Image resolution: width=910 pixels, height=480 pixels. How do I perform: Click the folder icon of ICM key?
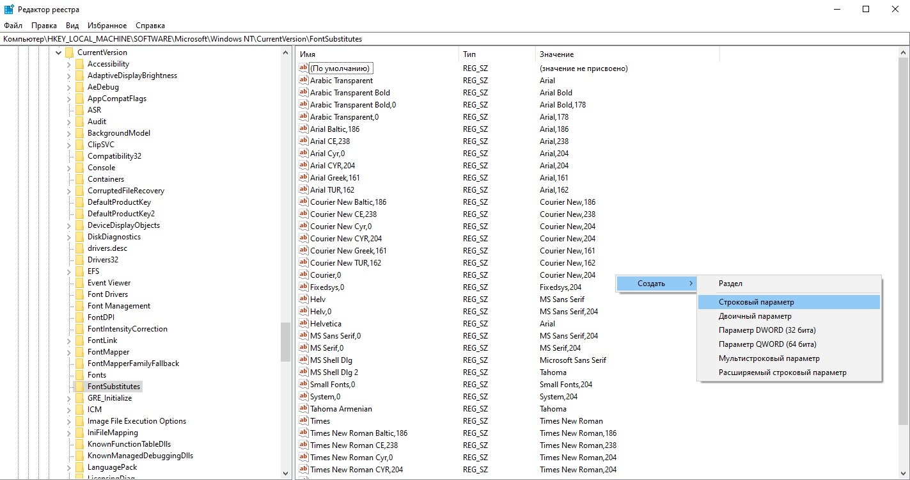pos(79,410)
